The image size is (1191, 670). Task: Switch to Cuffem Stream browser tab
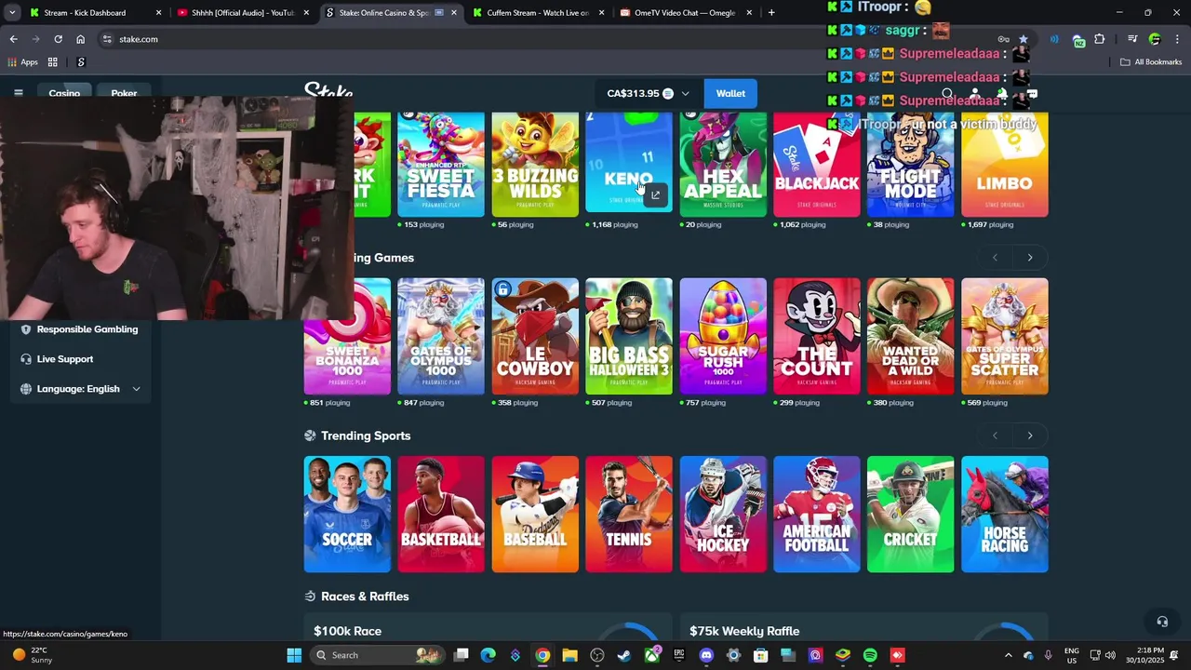(x=538, y=13)
